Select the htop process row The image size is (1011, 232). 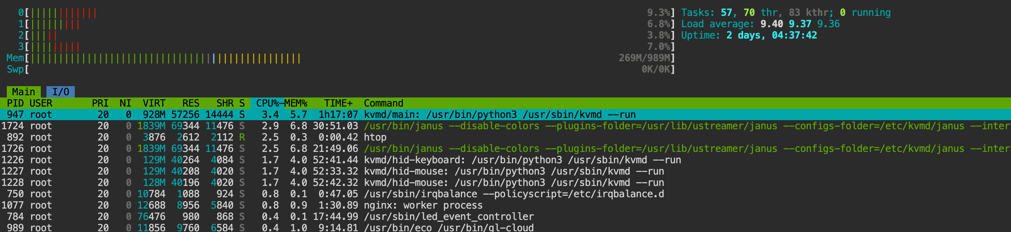pyautogui.click(x=505, y=138)
